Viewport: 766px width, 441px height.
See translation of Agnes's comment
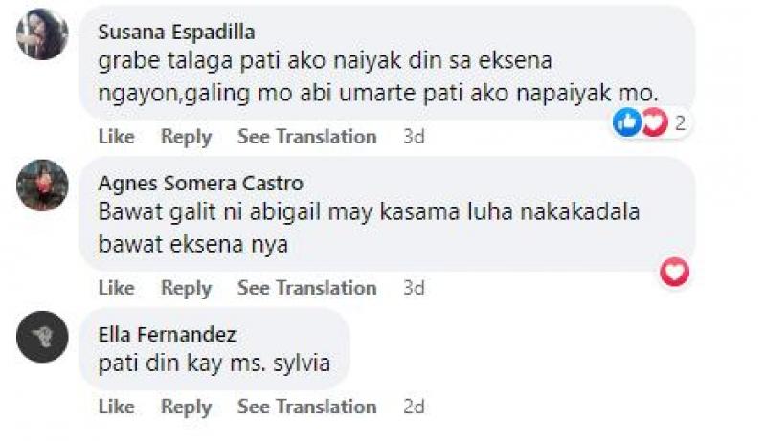tap(306, 288)
